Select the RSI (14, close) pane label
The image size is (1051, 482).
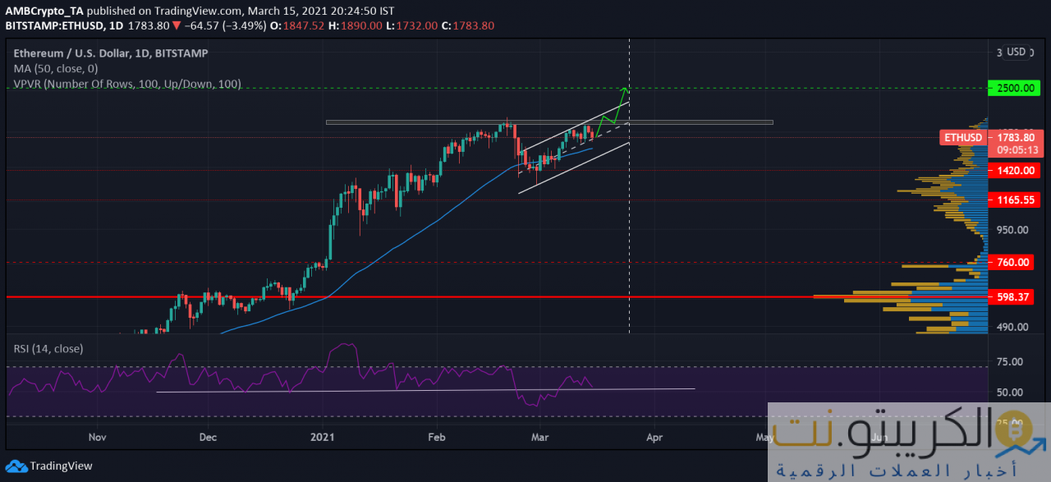(x=48, y=349)
